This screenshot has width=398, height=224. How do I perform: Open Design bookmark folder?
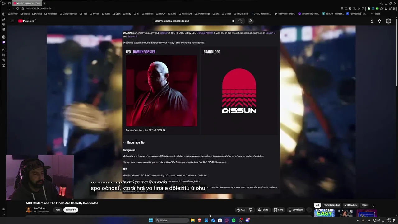[25, 14]
